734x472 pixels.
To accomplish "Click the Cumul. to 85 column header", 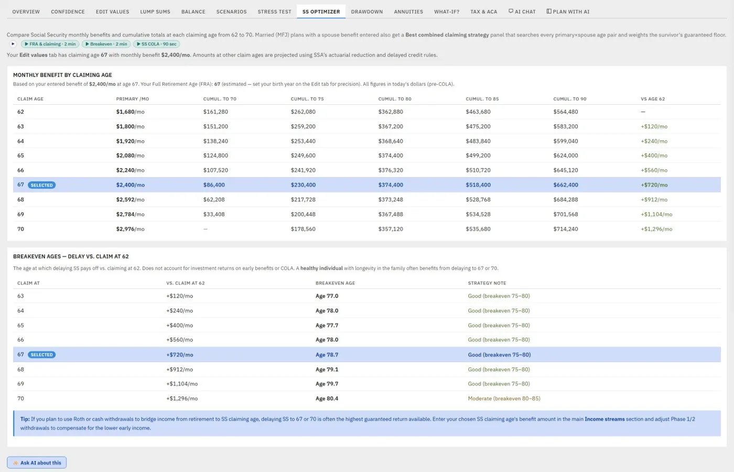I will click(x=482, y=99).
